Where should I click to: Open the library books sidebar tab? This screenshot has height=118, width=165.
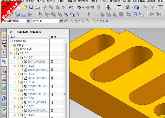point(4,88)
